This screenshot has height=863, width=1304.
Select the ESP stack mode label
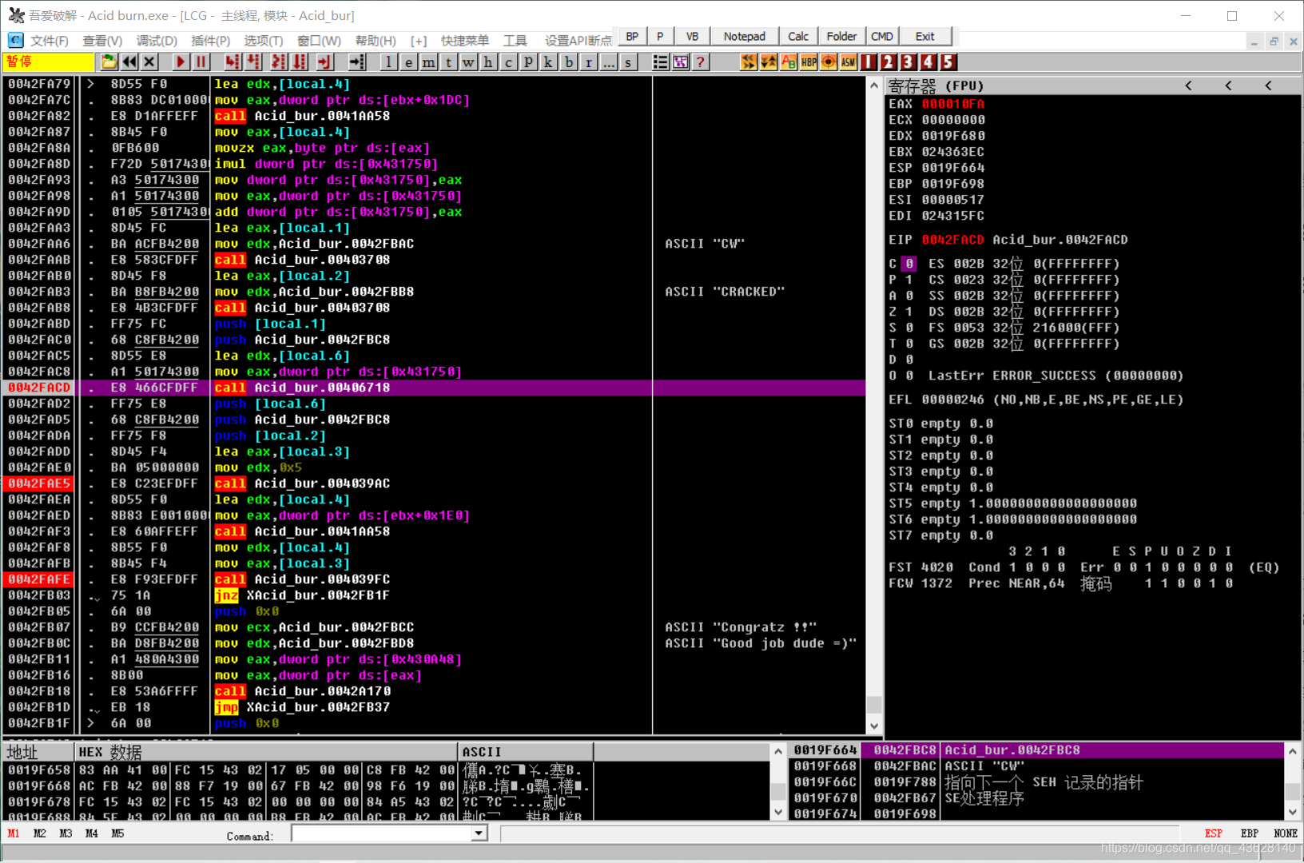1213,833
